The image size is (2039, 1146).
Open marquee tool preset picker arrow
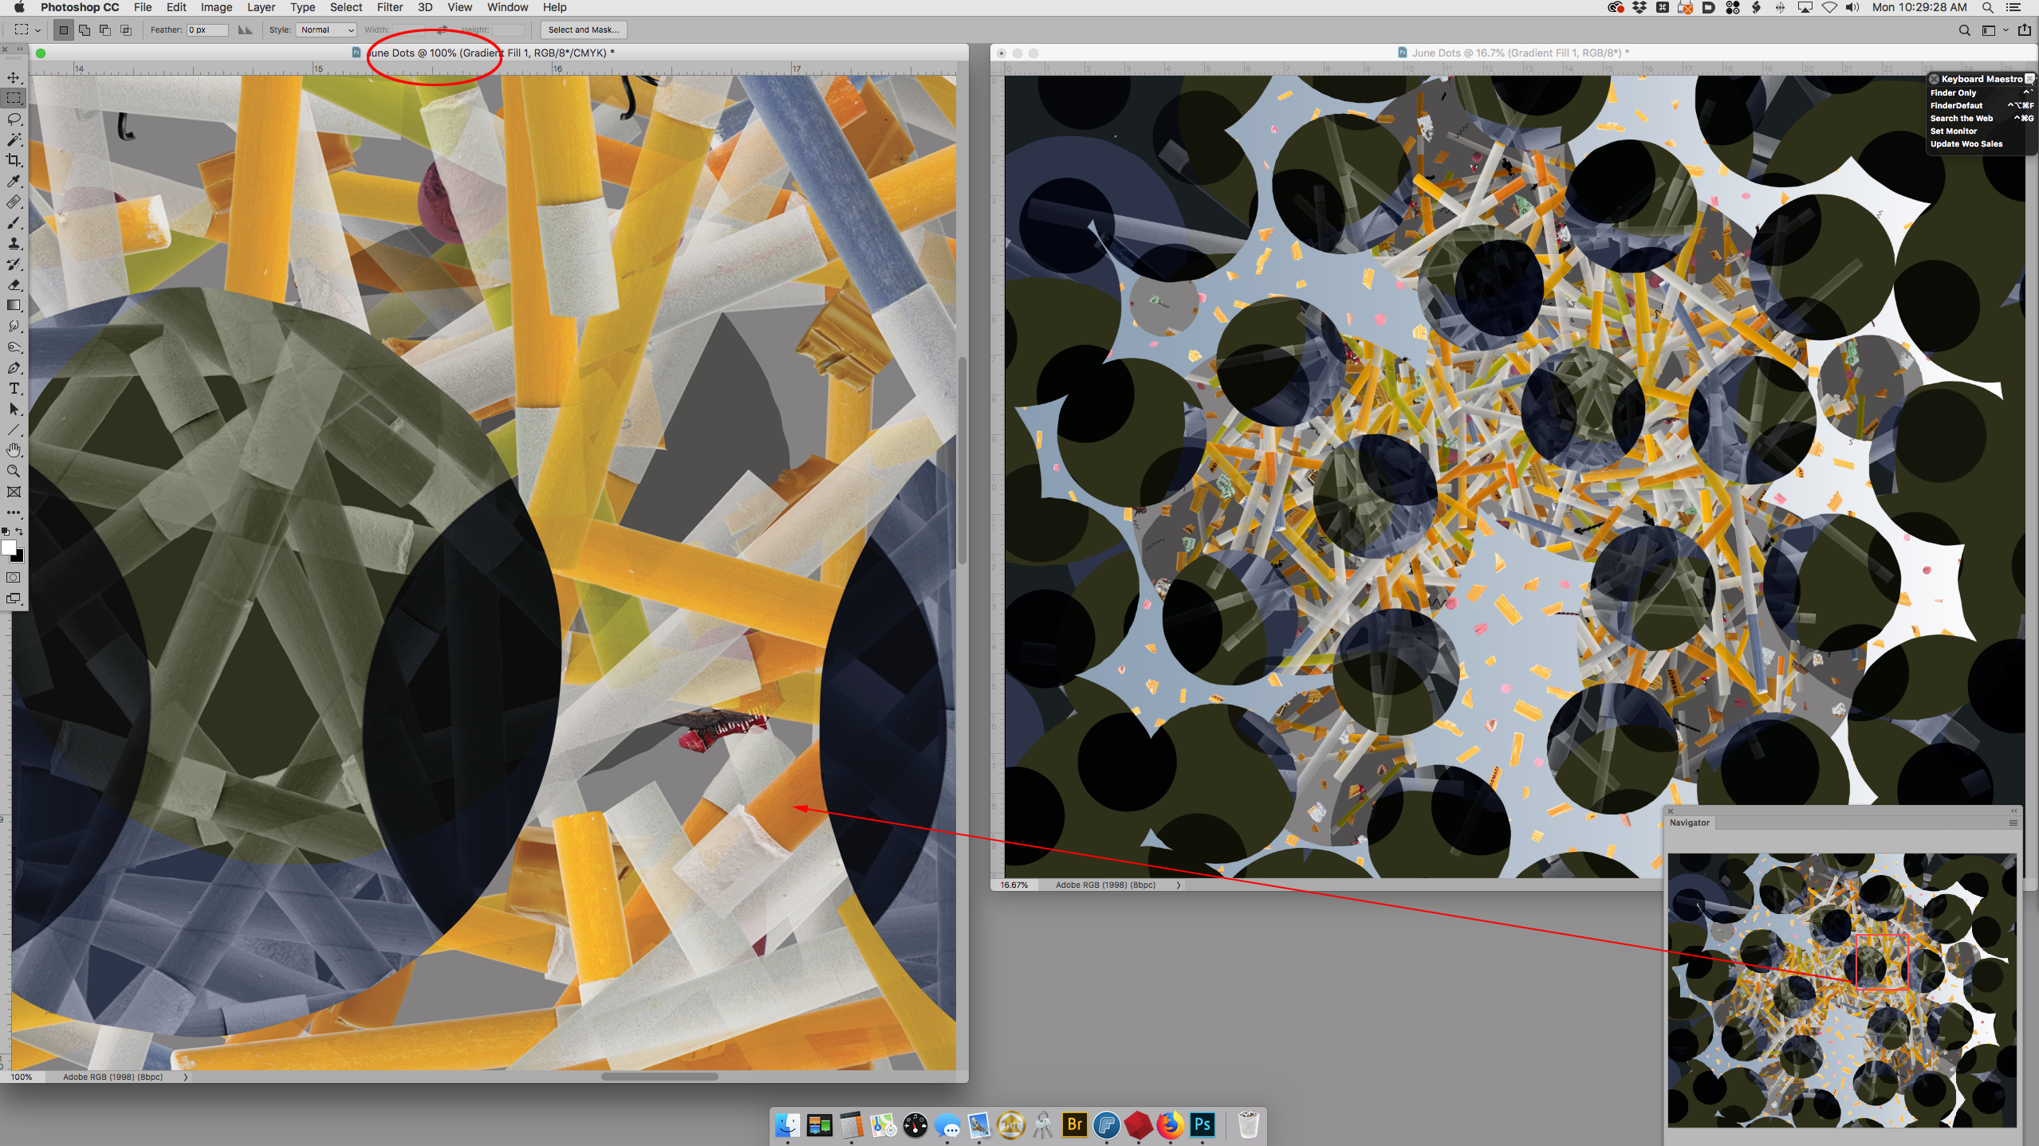point(37,30)
